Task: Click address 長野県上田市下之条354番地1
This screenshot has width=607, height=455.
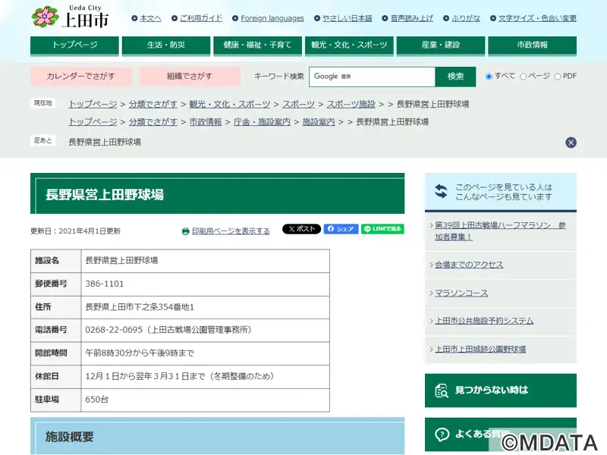Action: pyautogui.click(x=140, y=307)
